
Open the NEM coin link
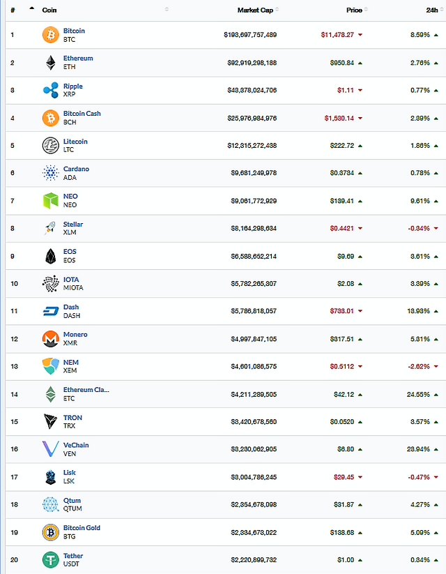point(71,362)
